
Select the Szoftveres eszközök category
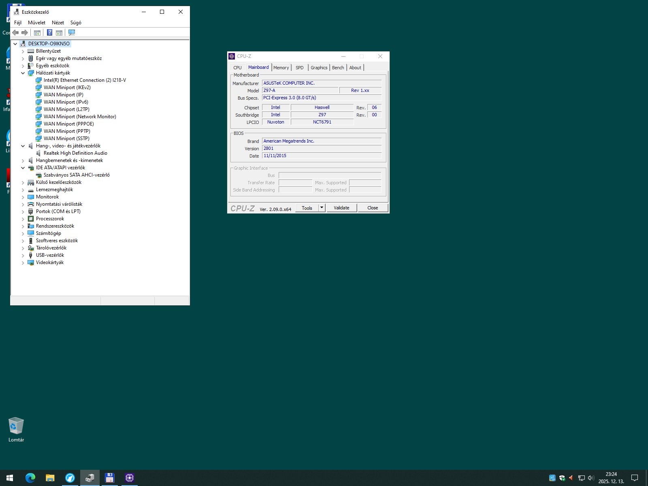[x=57, y=241]
